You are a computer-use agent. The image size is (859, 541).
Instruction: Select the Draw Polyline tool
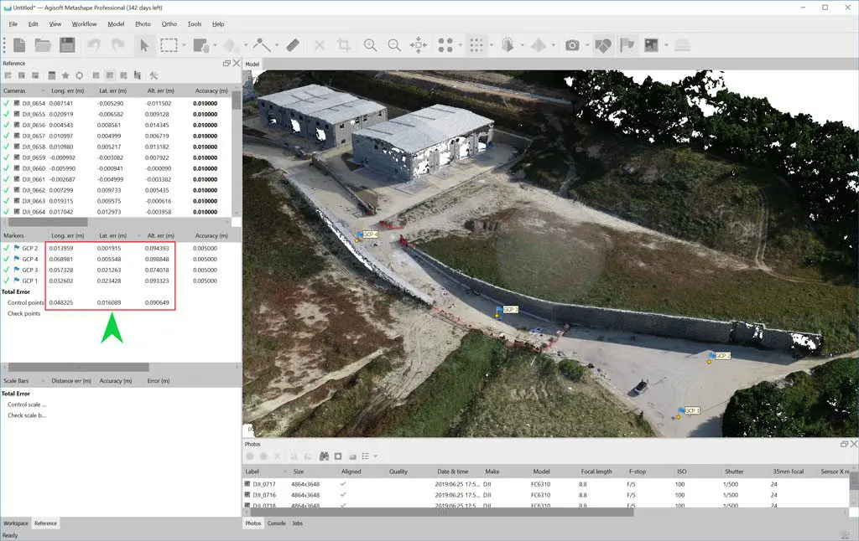(262, 45)
